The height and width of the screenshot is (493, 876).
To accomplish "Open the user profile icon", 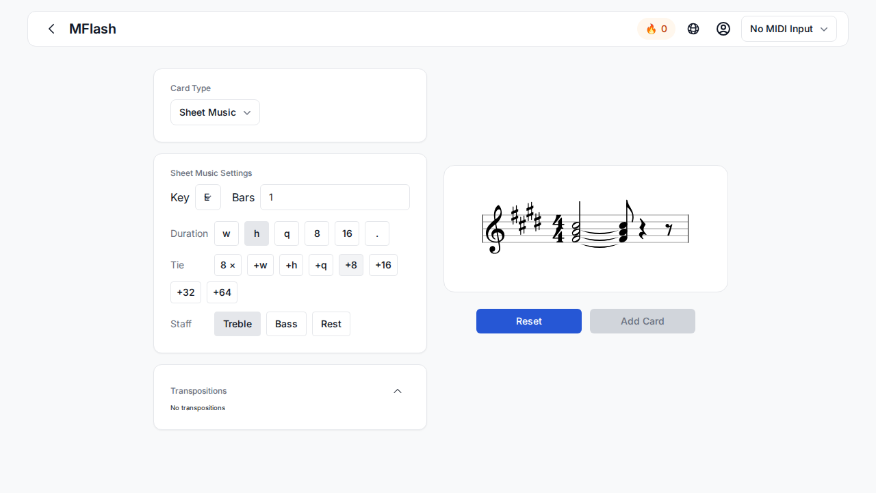I will coord(723,29).
